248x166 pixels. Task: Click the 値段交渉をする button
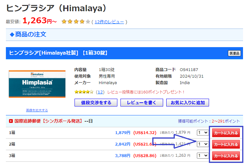96,103
